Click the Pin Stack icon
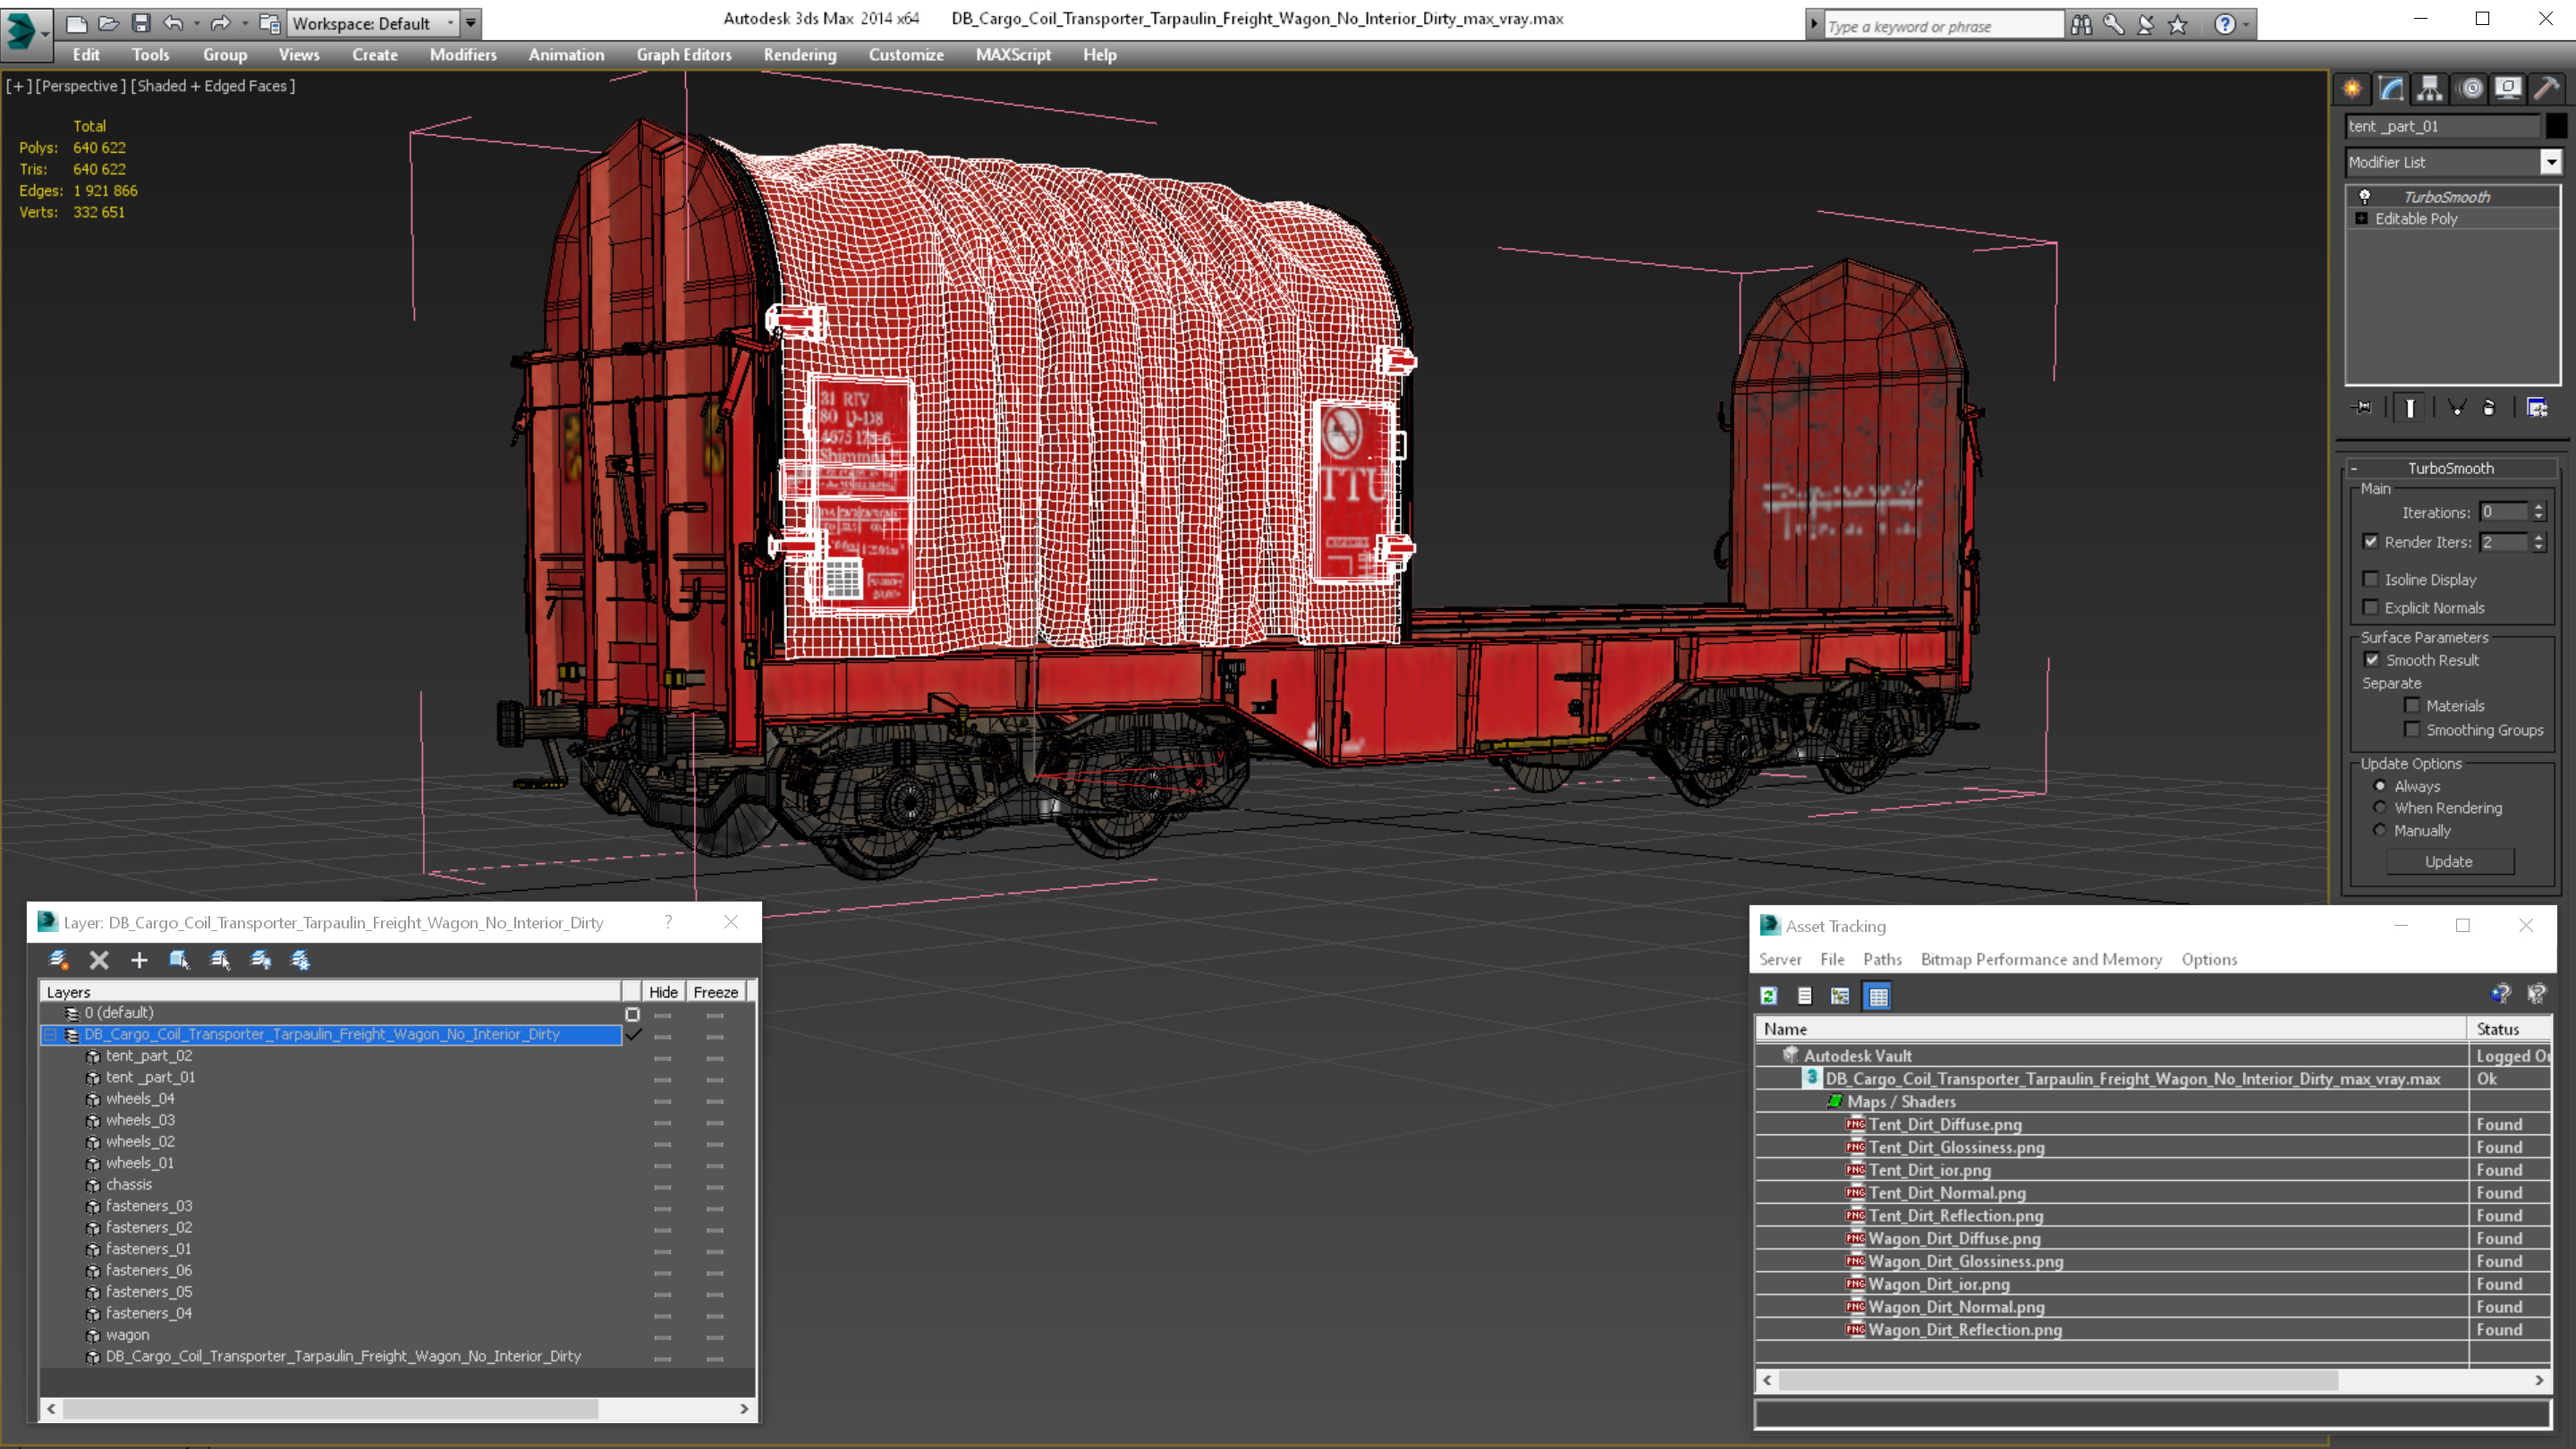2576x1449 pixels. pos(2362,407)
